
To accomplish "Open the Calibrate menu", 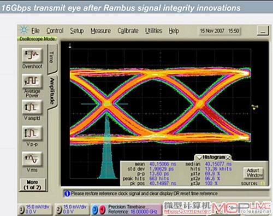I will 128,31.
